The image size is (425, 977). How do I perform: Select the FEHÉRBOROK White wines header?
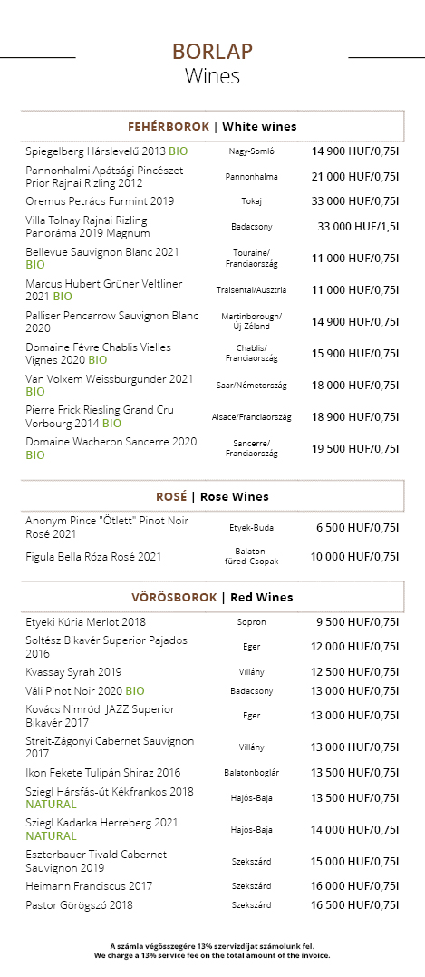[212, 126]
